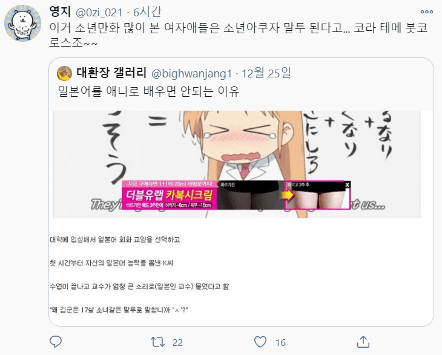Visit the @bighwanjang1 handle
The image size is (442, 355).
point(191,74)
